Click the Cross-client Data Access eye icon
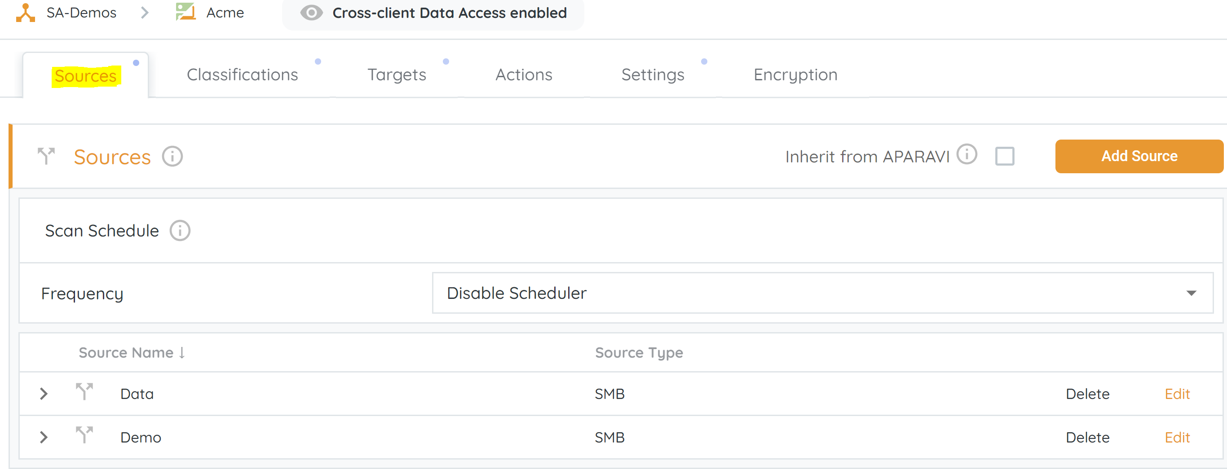Viewport: 1227px width, 469px height. point(311,13)
